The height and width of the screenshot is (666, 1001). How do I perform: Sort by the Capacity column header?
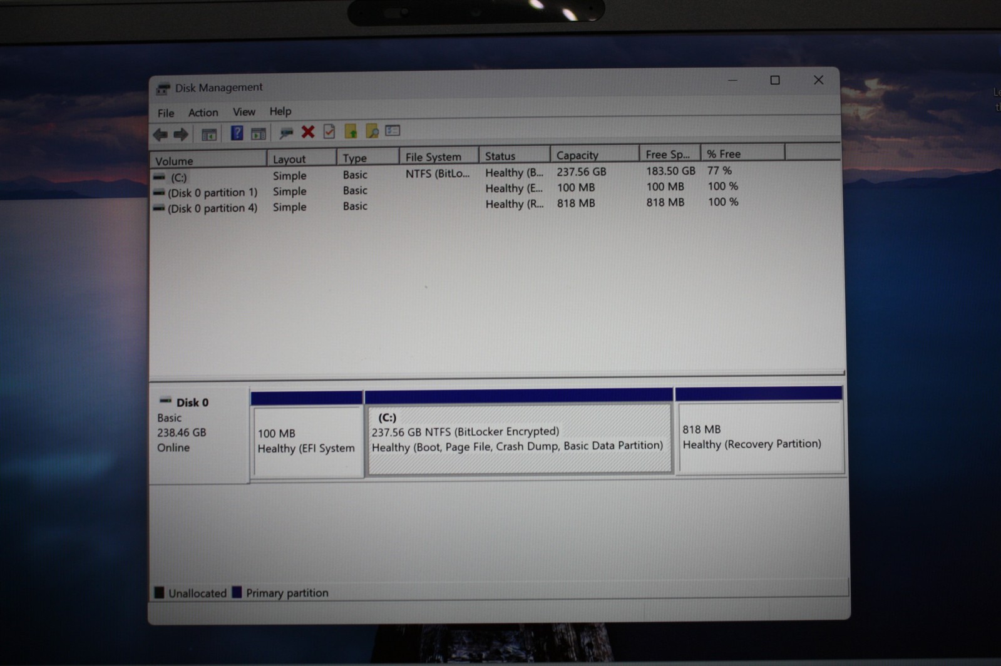[x=595, y=155]
